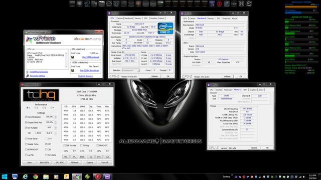Click the Set Multiplier stepper arrow
This screenshot has height=180, width=321.
(56, 127)
